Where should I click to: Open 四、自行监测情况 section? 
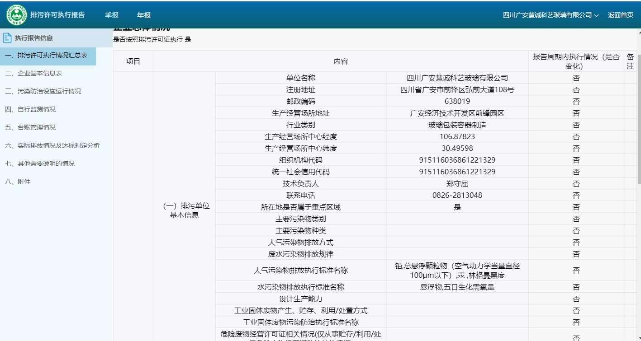[x=30, y=109]
